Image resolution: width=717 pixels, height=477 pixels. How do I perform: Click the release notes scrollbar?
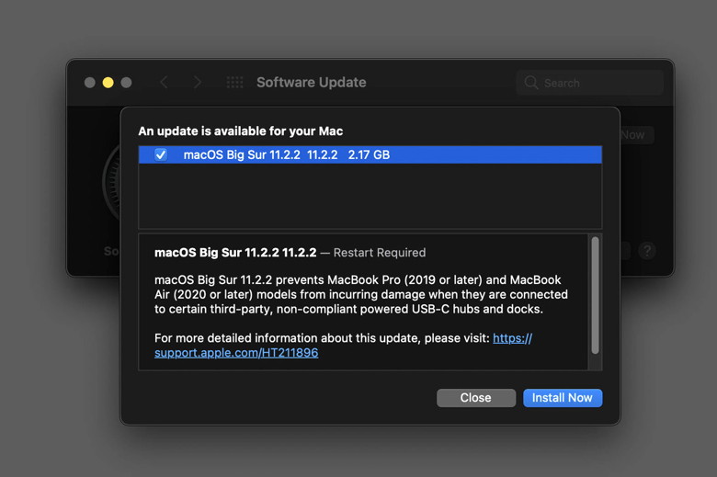coord(595,294)
